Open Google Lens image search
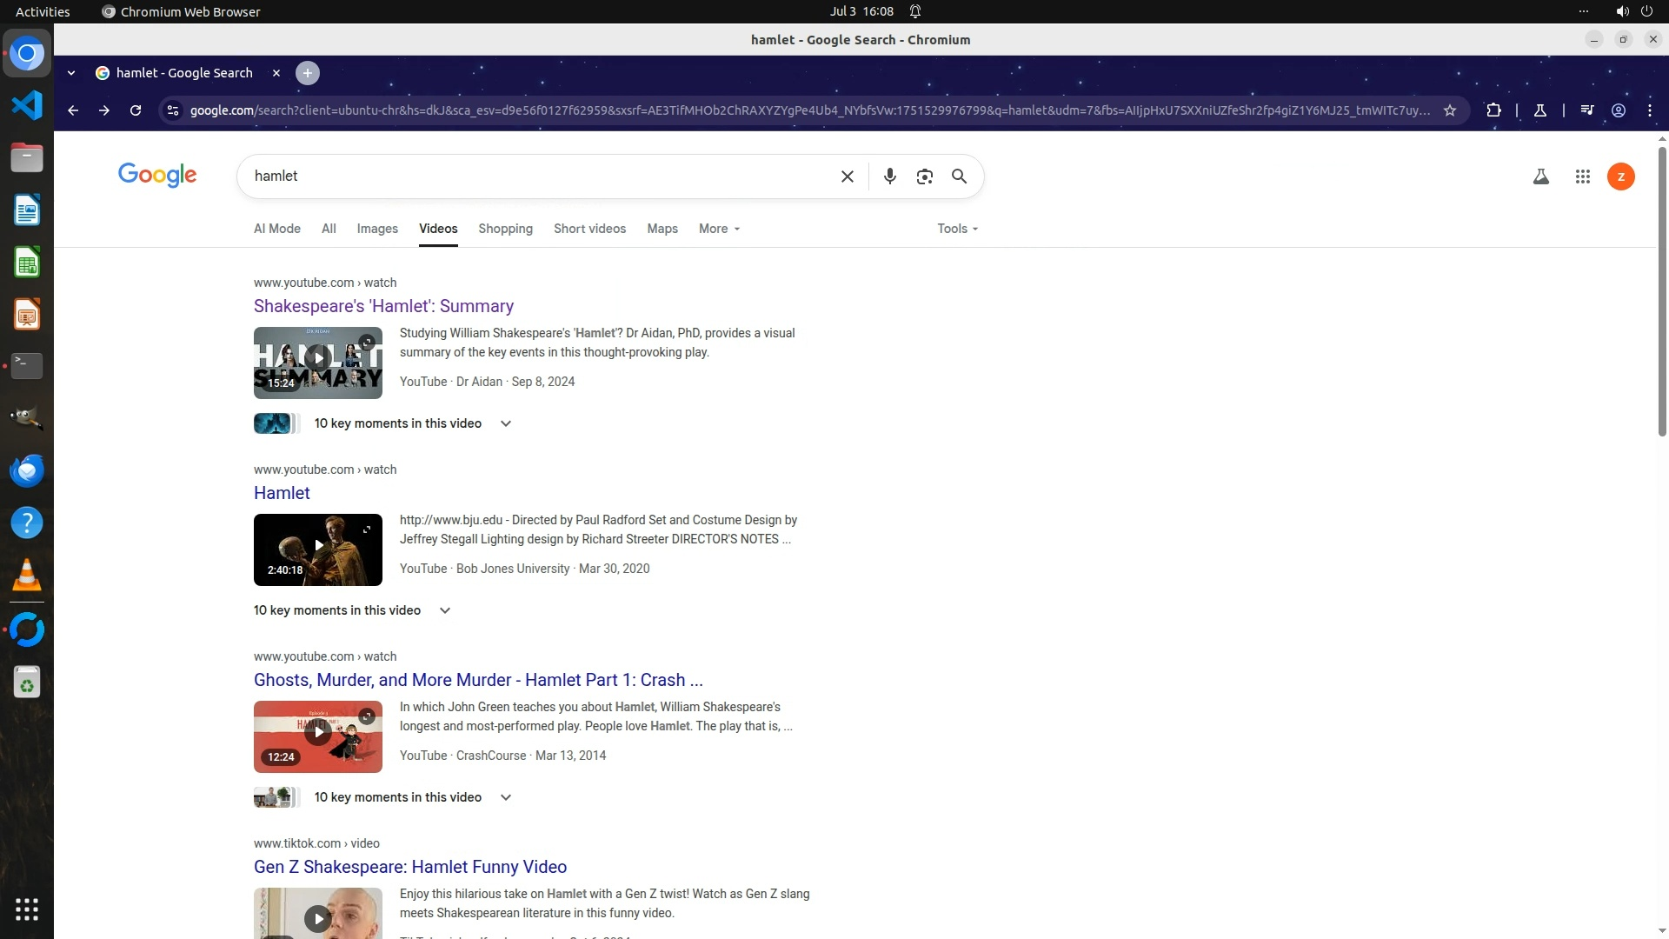 (x=924, y=176)
